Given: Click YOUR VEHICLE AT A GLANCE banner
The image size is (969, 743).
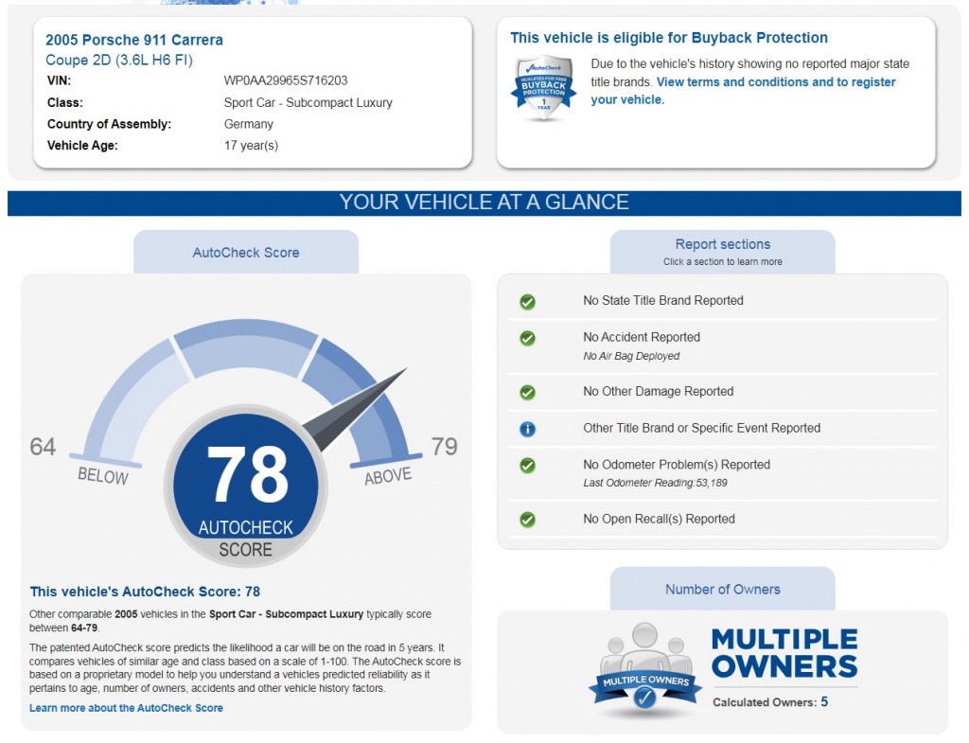Looking at the screenshot, I should pos(484,203).
